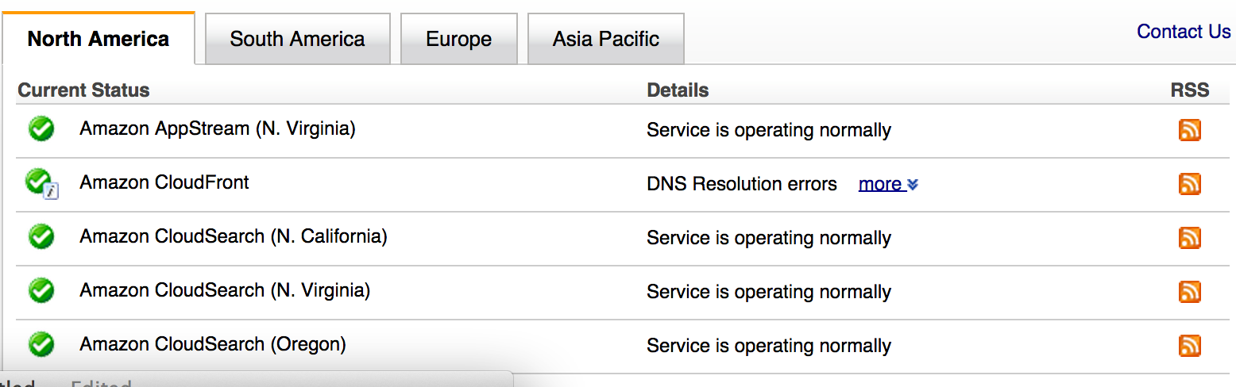Click green check icon for CloudSearch (N. California)

tap(41, 236)
